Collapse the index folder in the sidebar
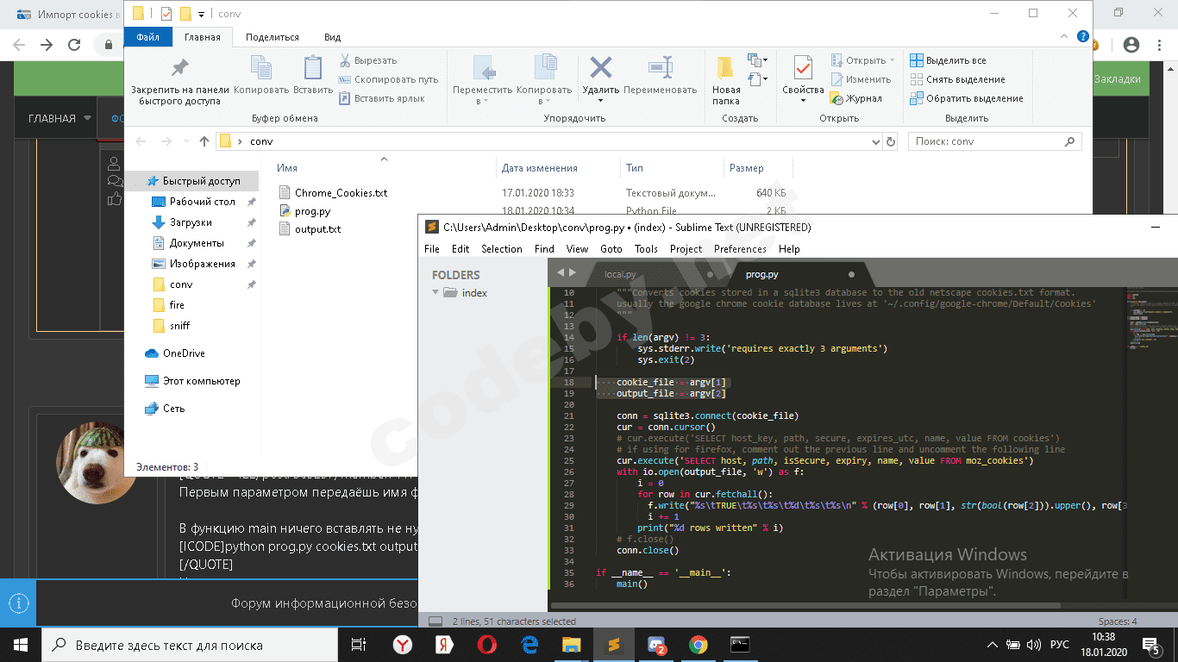This screenshot has height=662, width=1178. coord(436,293)
